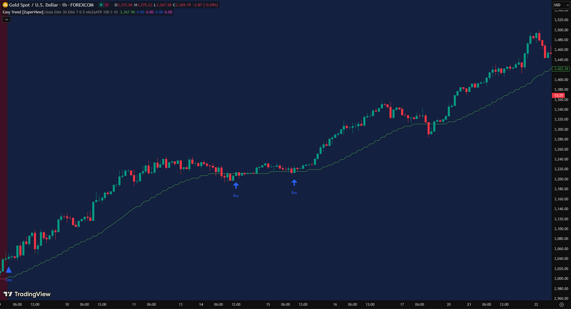Click the first blue Buy arrow signal
The image size is (571, 309).
point(236,186)
